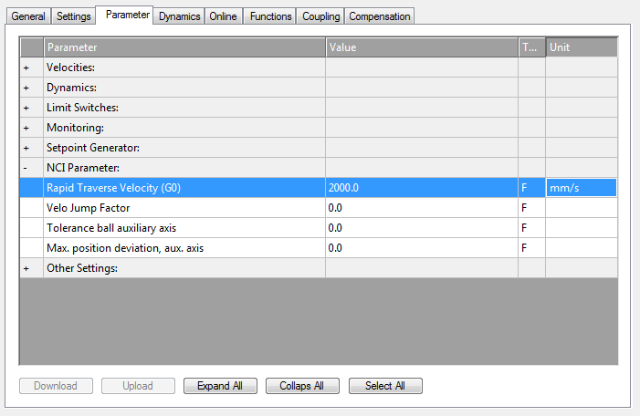Switch to the Functions tab
Viewport: 640px width, 416px height.
tap(270, 16)
